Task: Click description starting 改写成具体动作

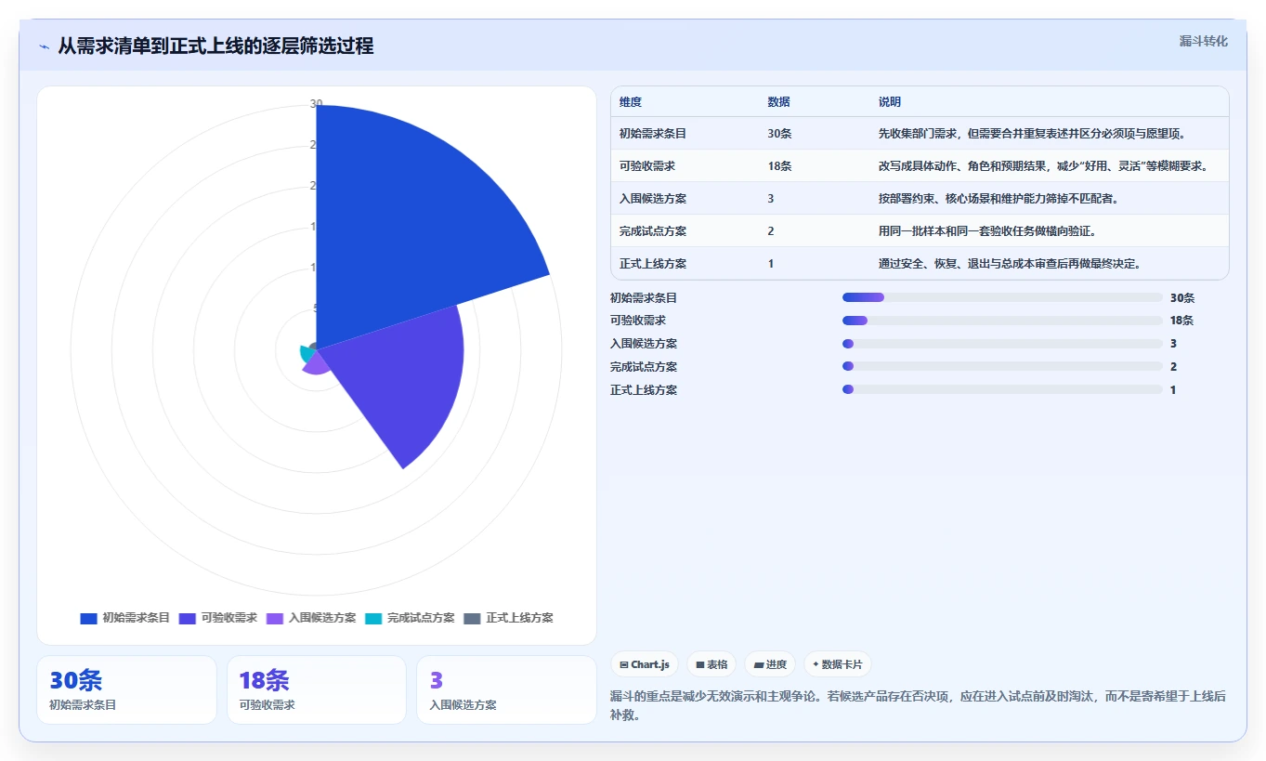Action: point(1043,166)
